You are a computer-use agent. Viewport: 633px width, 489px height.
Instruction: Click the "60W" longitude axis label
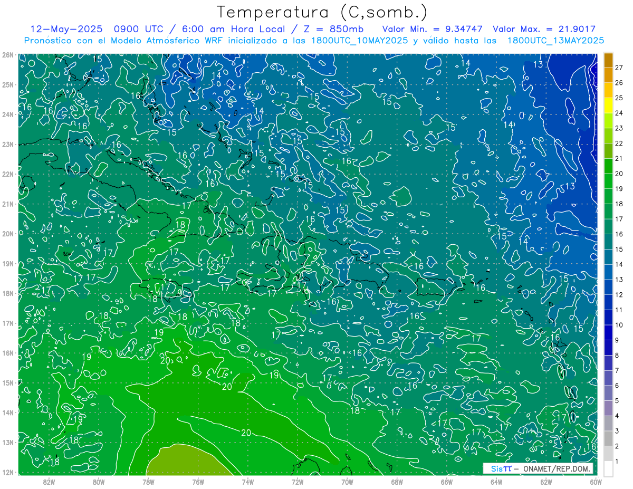tap(596, 482)
